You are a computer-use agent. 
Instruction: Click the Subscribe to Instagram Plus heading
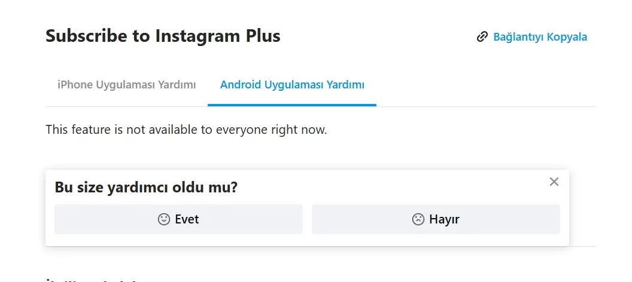coord(163,36)
